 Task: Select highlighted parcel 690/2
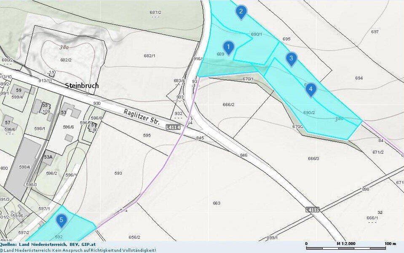coord(310,112)
